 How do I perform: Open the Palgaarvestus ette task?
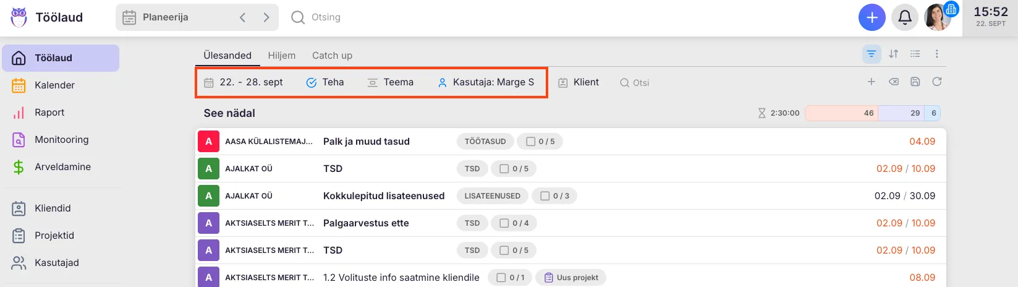click(x=366, y=223)
